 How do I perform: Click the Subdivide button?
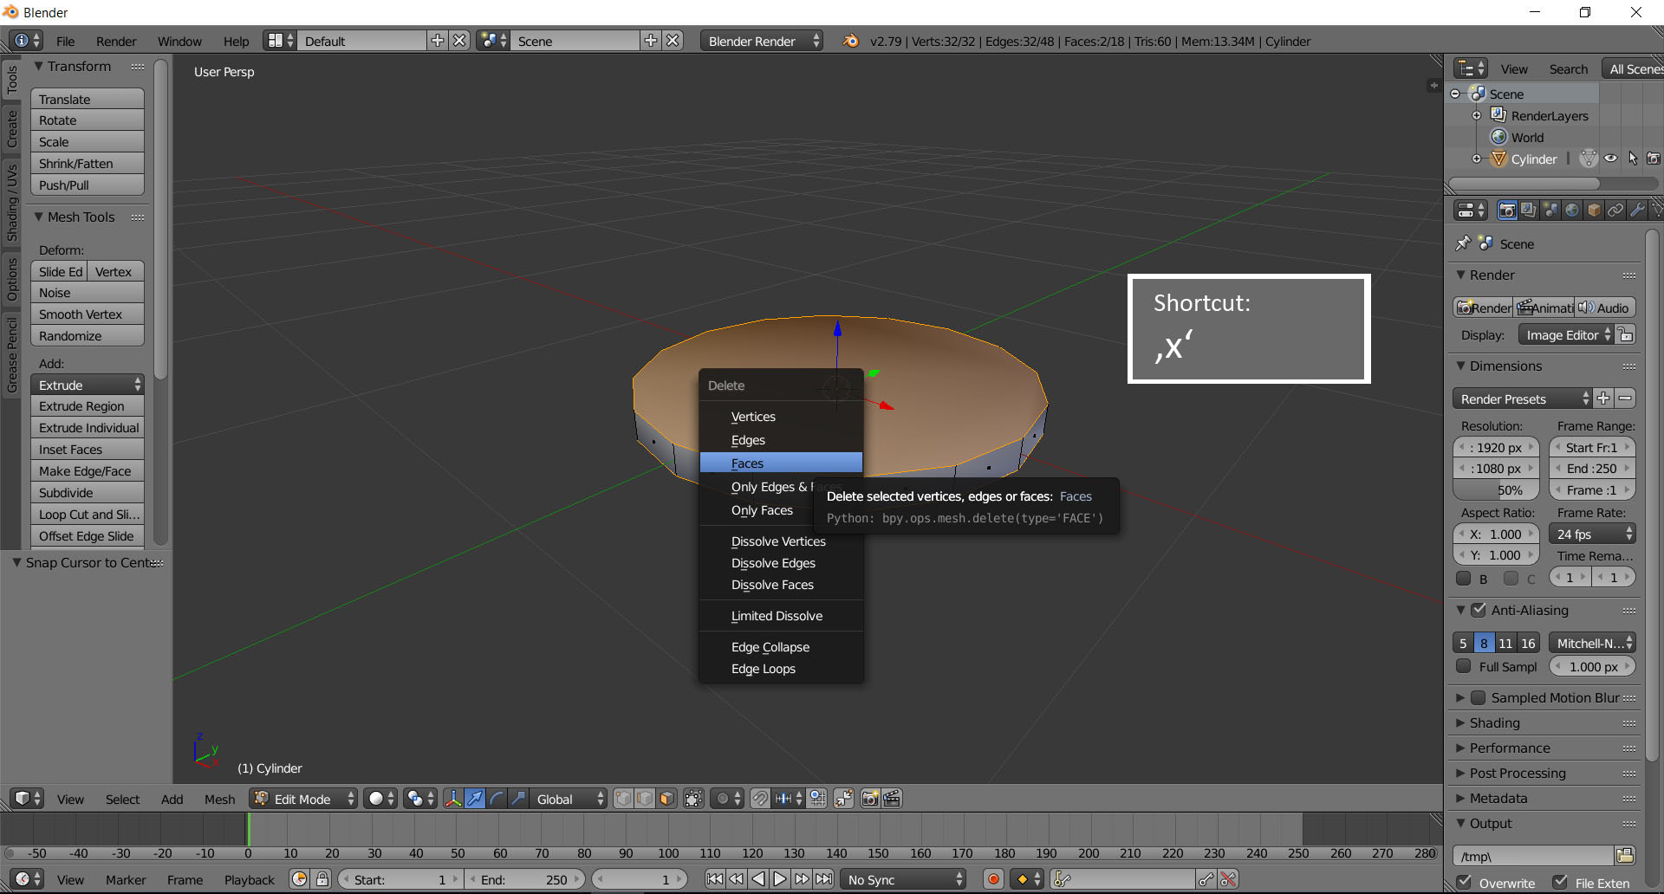tap(88, 493)
